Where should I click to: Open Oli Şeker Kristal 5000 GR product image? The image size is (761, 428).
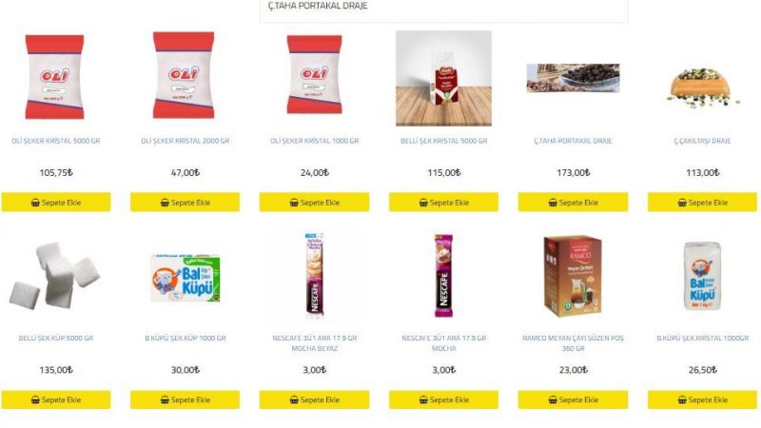click(55, 77)
